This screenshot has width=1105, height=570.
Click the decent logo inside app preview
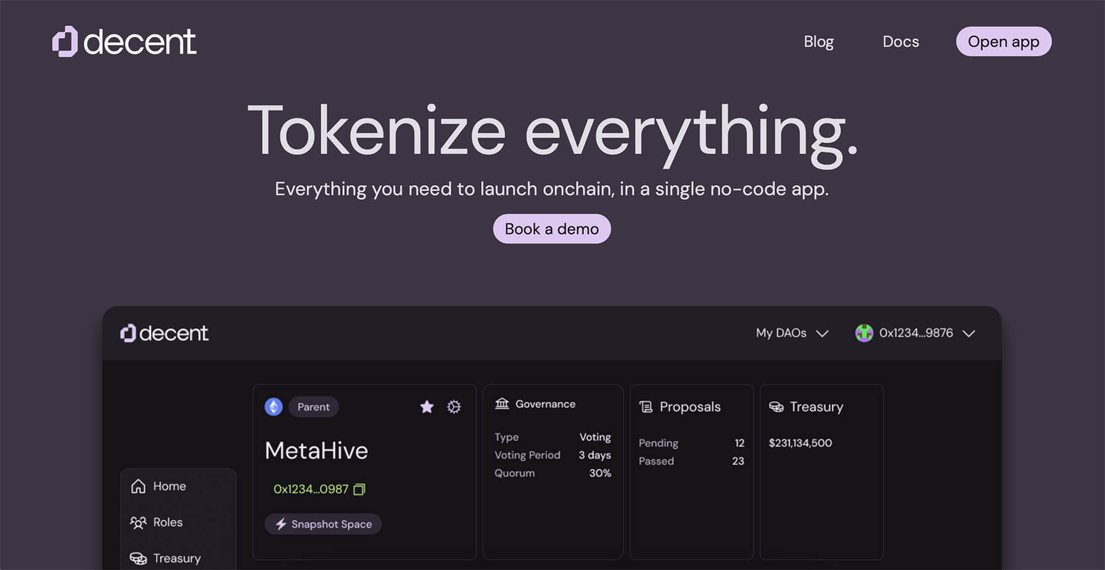(x=165, y=333)
